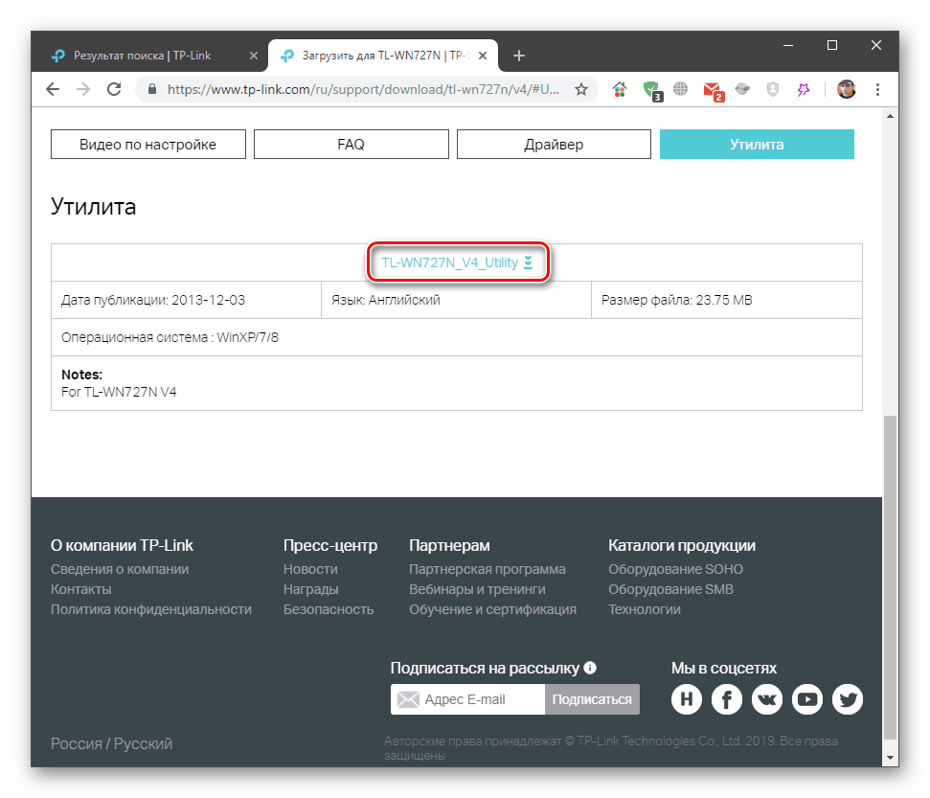Visit the VK social page
The height and width of the screenshot is (798, 930).
click(767, 699)
